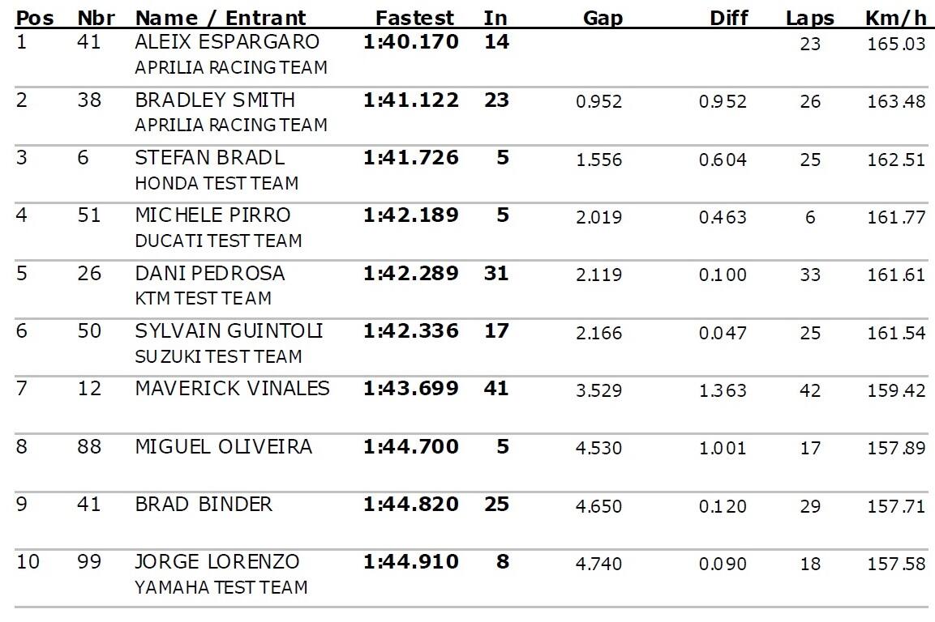
Task: Click the Km/h column header
Action: (894, 18)
